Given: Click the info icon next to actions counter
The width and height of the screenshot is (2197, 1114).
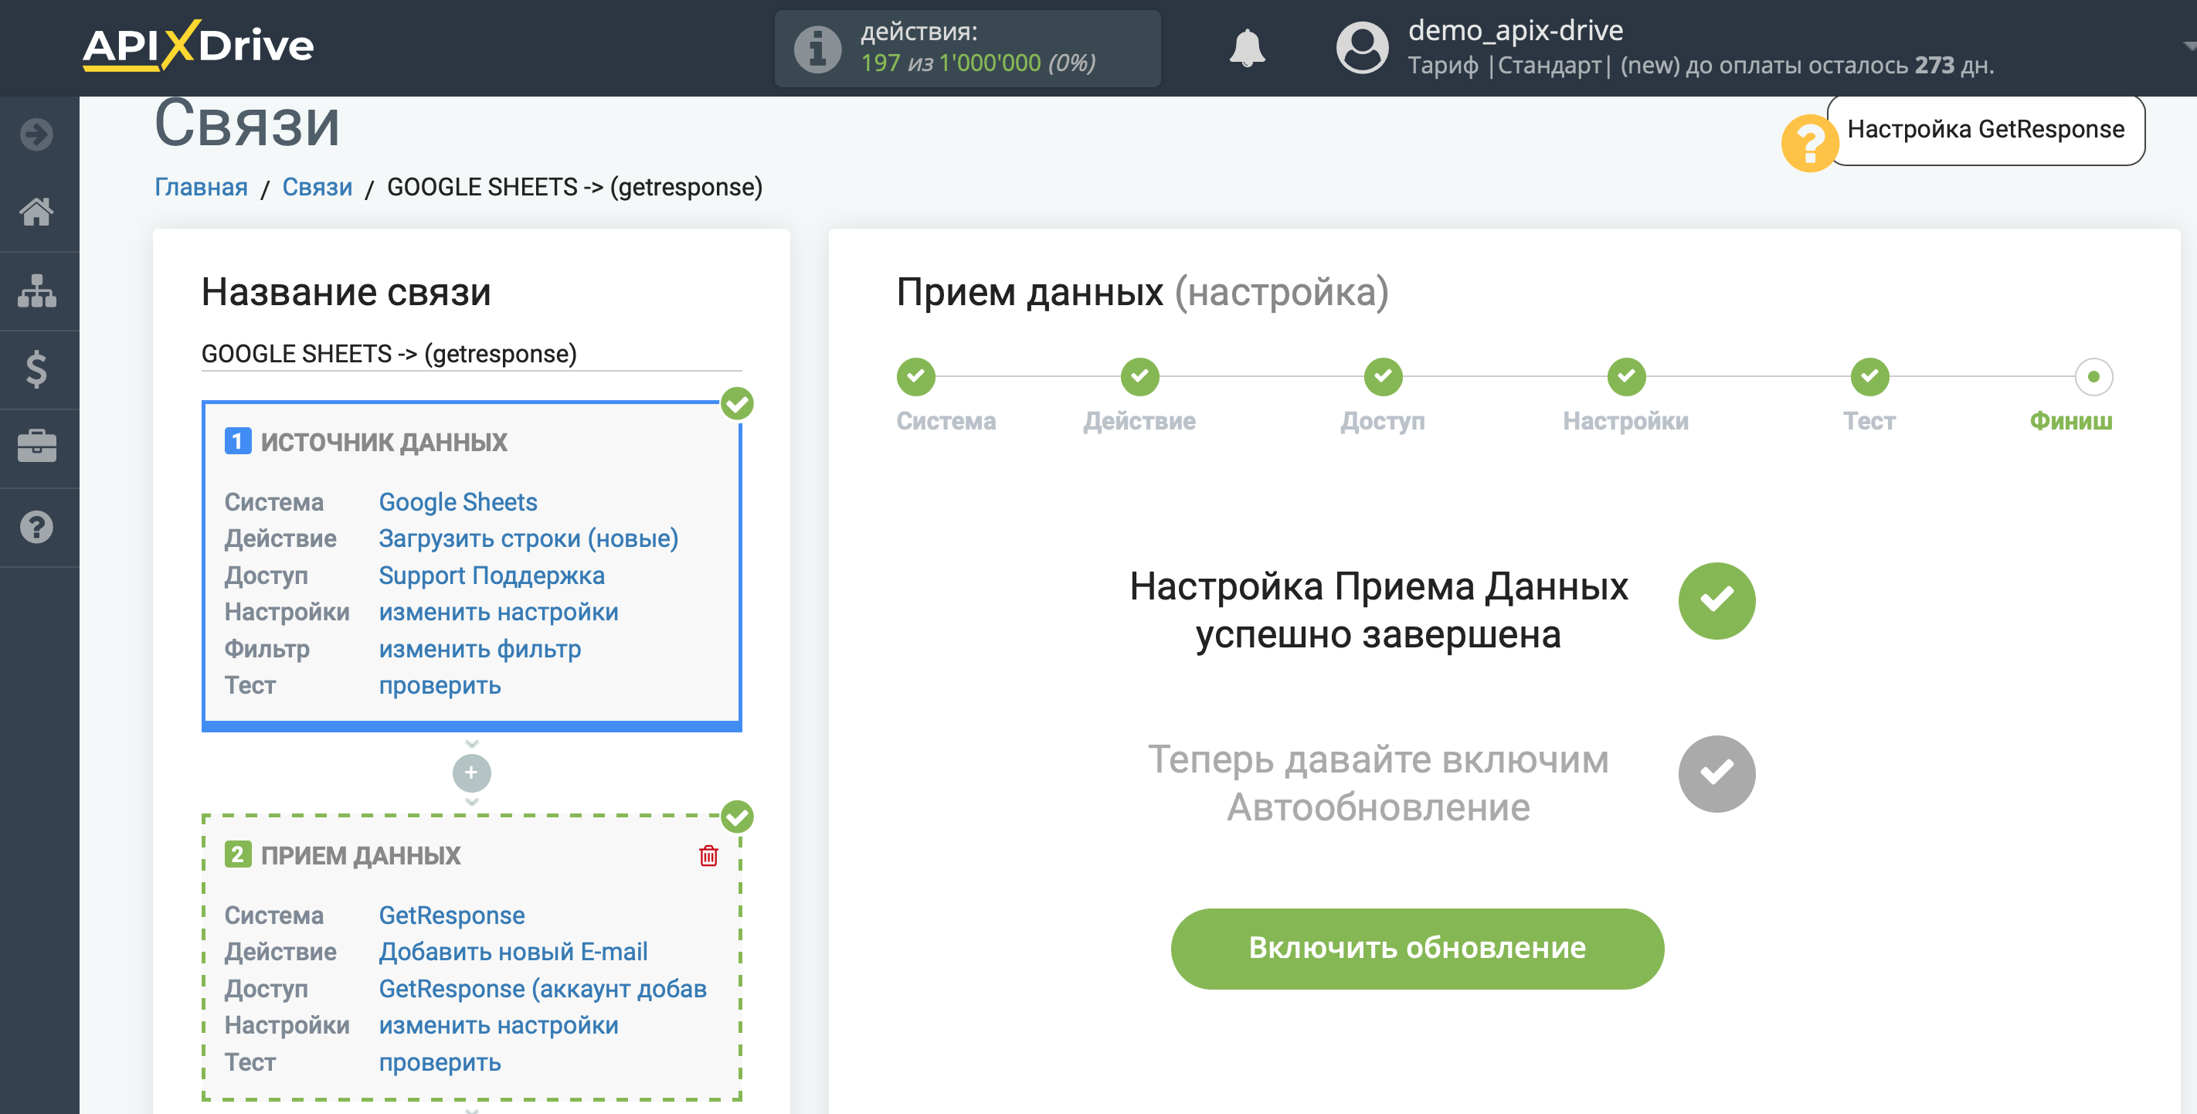Looking at the screenshot, I should (x=817, y=49).
